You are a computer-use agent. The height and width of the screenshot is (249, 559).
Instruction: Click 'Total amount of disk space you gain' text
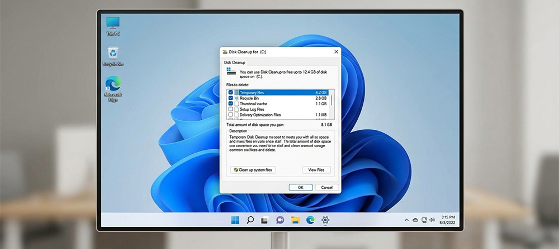coord(255,125)
